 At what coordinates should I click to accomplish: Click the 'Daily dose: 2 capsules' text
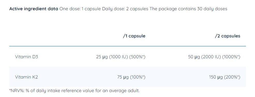pyautogui.click(x=125, y=9)
